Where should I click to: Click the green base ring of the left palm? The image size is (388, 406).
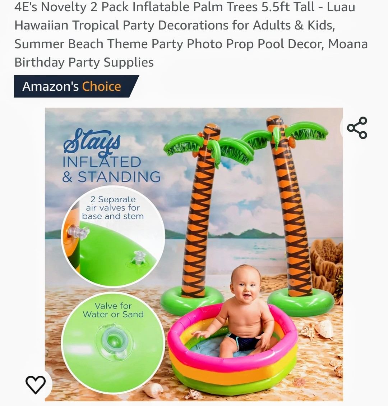click(192, 301)
